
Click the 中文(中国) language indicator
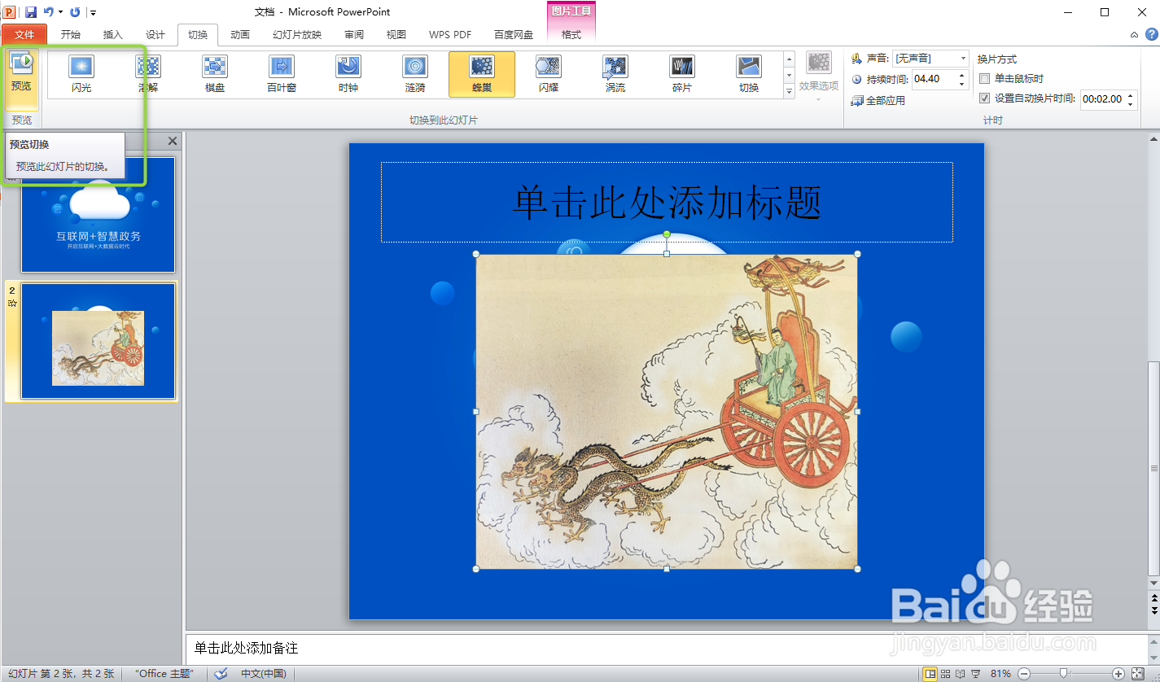click(x=264, y=674)
